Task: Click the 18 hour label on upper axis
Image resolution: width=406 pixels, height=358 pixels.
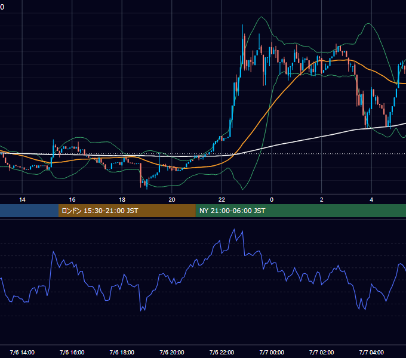Action: (122, 200)
